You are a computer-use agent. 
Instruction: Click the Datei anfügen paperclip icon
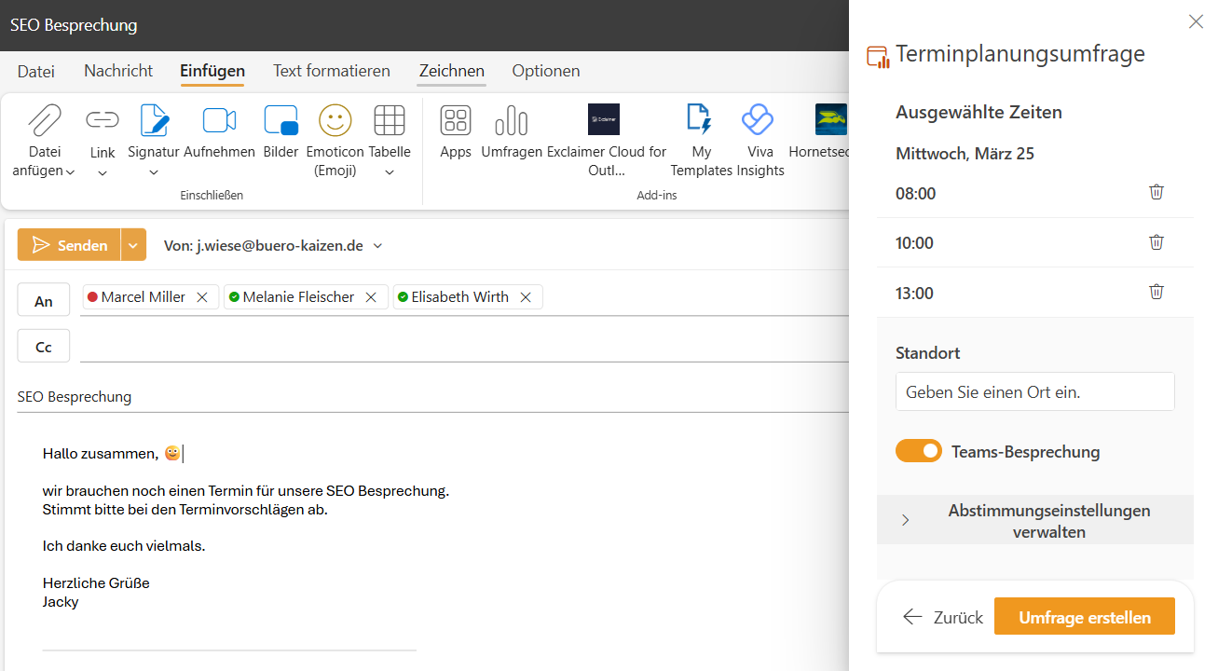44,121
